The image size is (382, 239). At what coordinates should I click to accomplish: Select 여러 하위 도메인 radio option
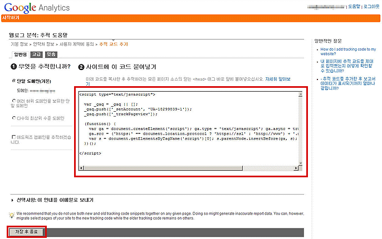(13, 101)
